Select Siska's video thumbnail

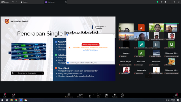pos(126,36)
